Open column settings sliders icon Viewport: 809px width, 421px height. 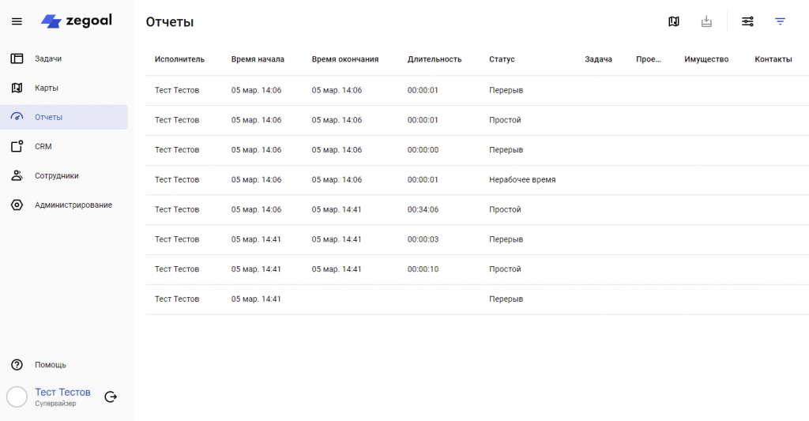[747, 21]
